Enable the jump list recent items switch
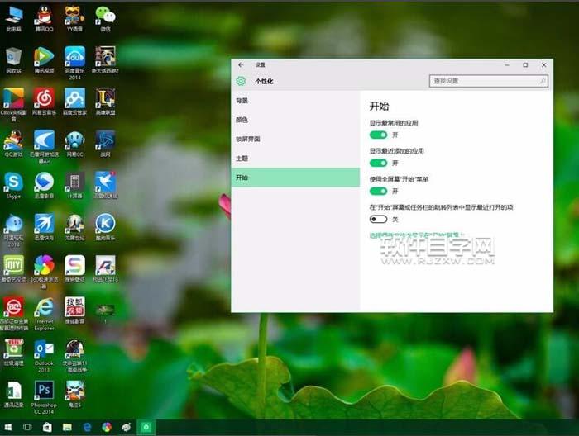The width and height of the screenshot is (579, 436). pos(378,220)
